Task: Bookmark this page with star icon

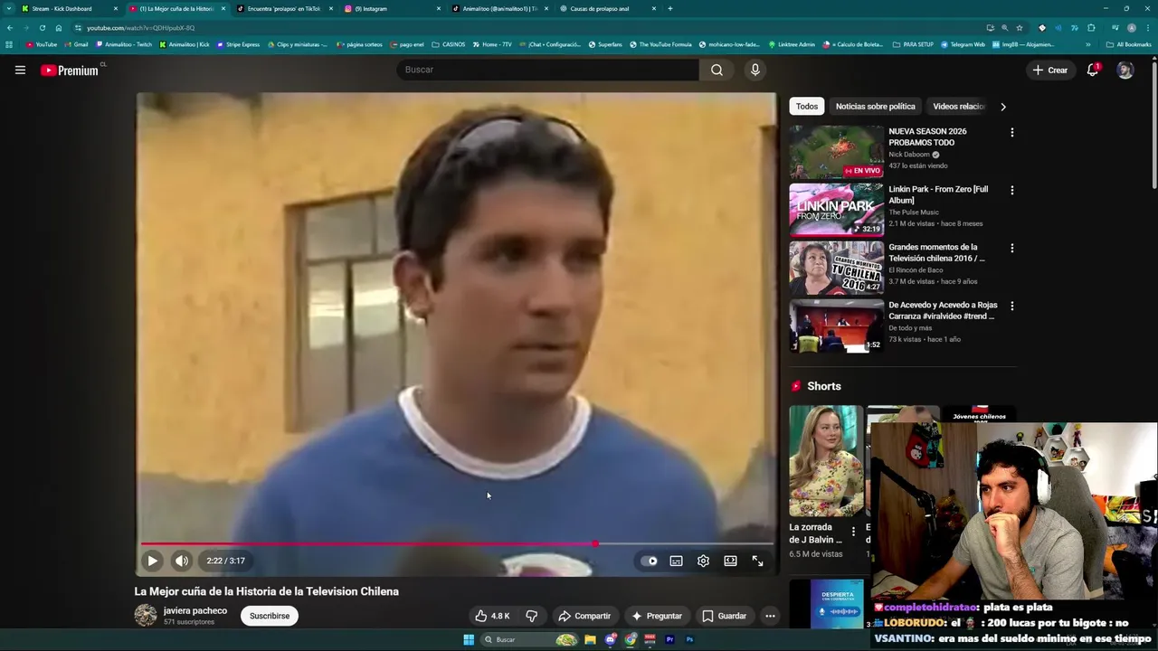Action: 1020,28
